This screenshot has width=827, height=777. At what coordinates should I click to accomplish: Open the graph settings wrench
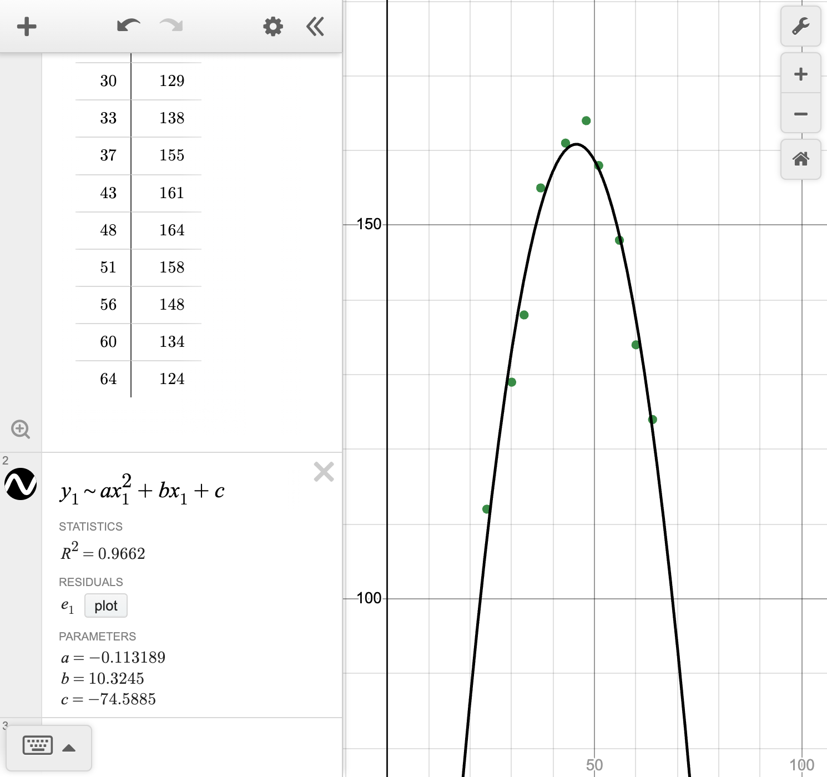coord(801,26)
